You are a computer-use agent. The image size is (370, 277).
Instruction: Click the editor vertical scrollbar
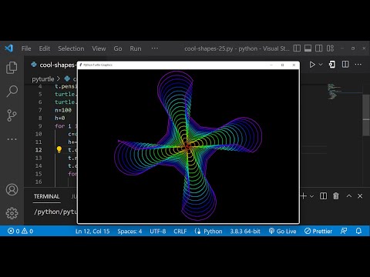(366, 115)
